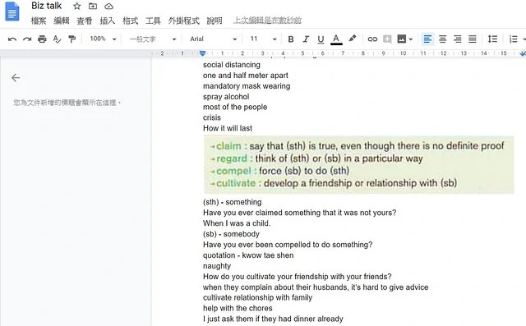Click the move-to-folder icon

tap(93, 6)
